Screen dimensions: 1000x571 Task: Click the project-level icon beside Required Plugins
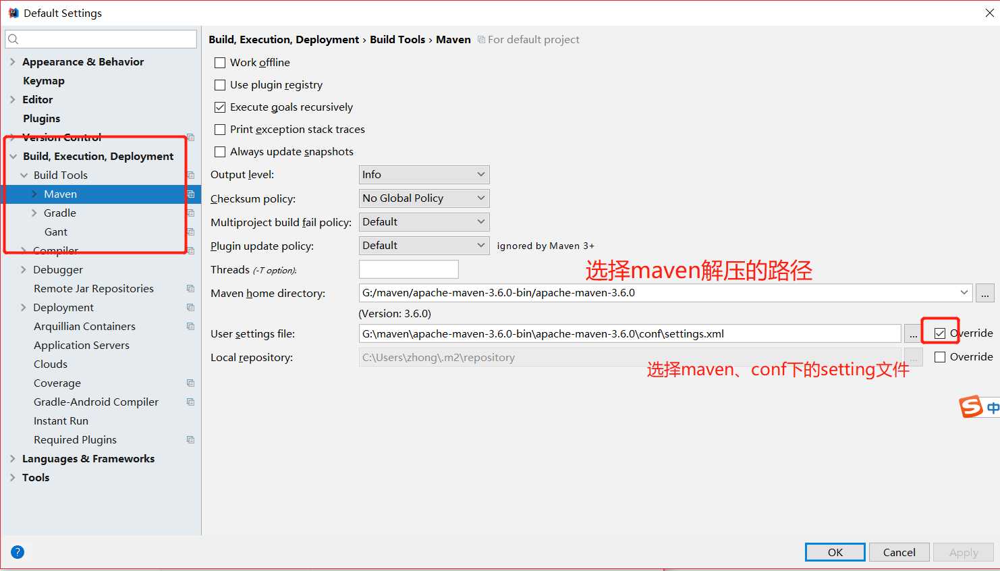coord(191,440)
